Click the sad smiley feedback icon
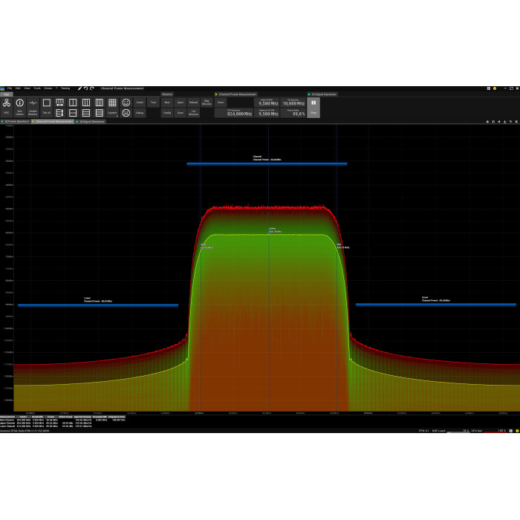 [x=126, y=113]
